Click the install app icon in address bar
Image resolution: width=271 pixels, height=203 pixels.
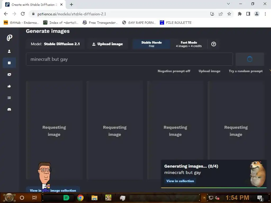coord(212,14)
